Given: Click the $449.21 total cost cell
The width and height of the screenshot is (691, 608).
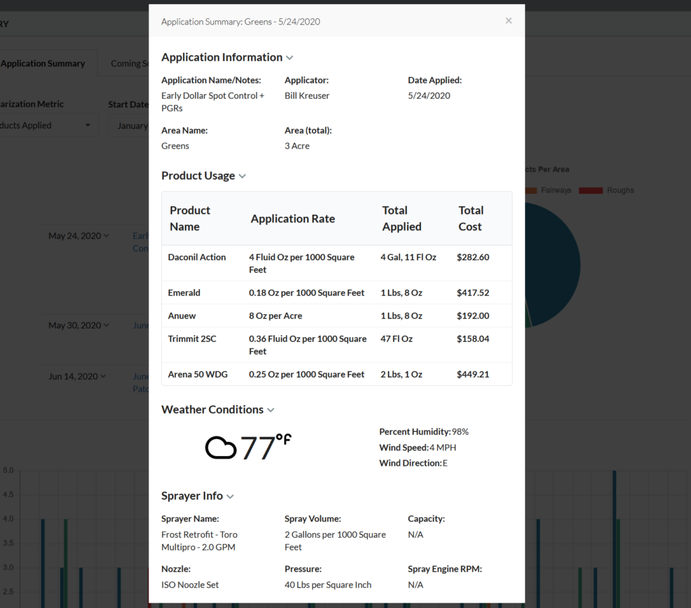Looking at the screenshot, I should click(473, 374).
